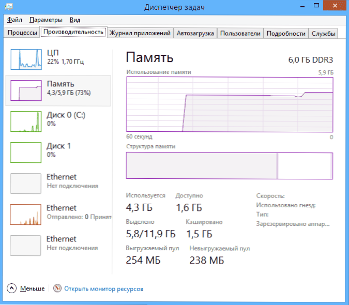Screen dimensions: 349x305
Task: Click the 6,0 ГБ DDR3 label
Action: pos(311,59)
